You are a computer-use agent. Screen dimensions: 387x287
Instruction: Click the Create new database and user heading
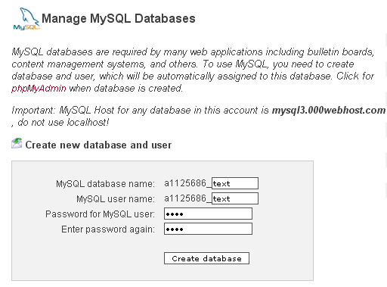[x=98, y=145]
